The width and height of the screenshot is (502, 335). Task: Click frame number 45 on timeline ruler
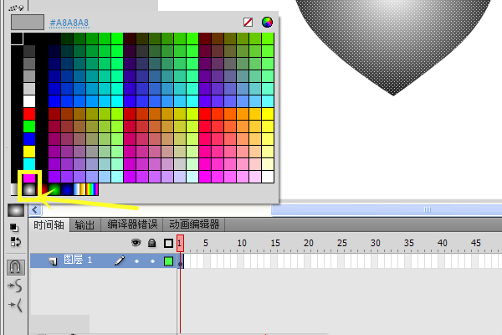click(x=476, y=243)
